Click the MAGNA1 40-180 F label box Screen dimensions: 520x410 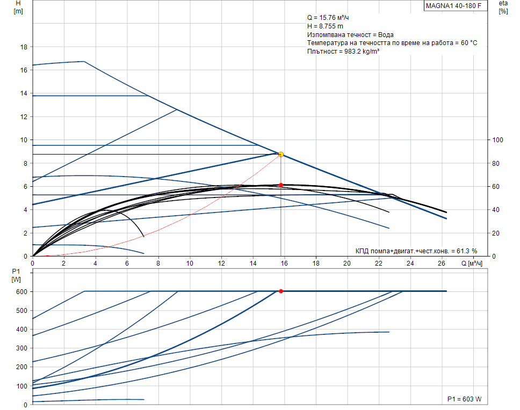(453, 6)
